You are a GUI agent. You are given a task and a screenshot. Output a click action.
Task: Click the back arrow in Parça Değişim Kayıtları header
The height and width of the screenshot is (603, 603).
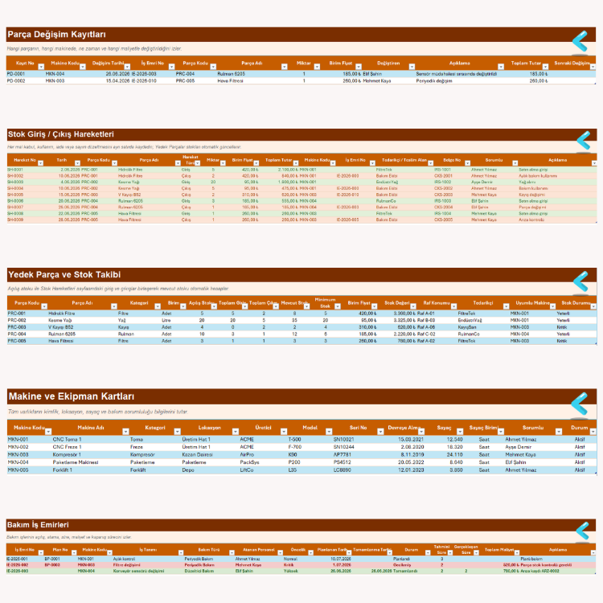tap(580, 41)
